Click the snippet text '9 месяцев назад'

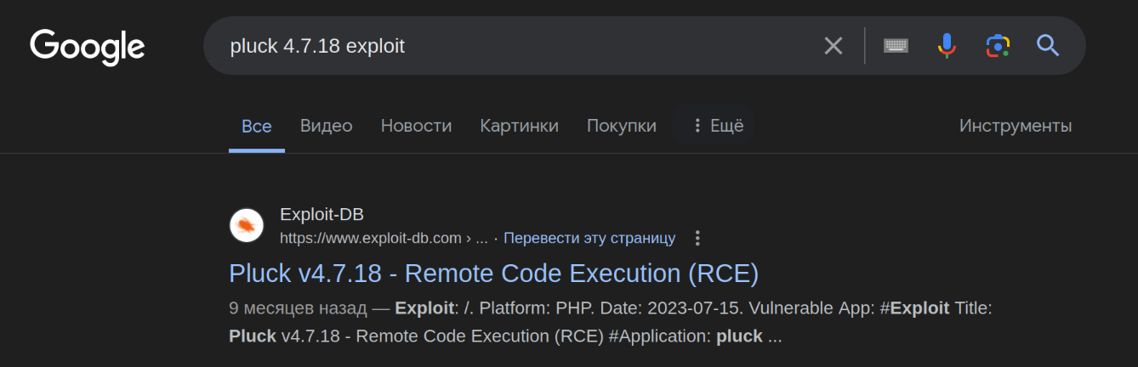[x=298, y=308]
